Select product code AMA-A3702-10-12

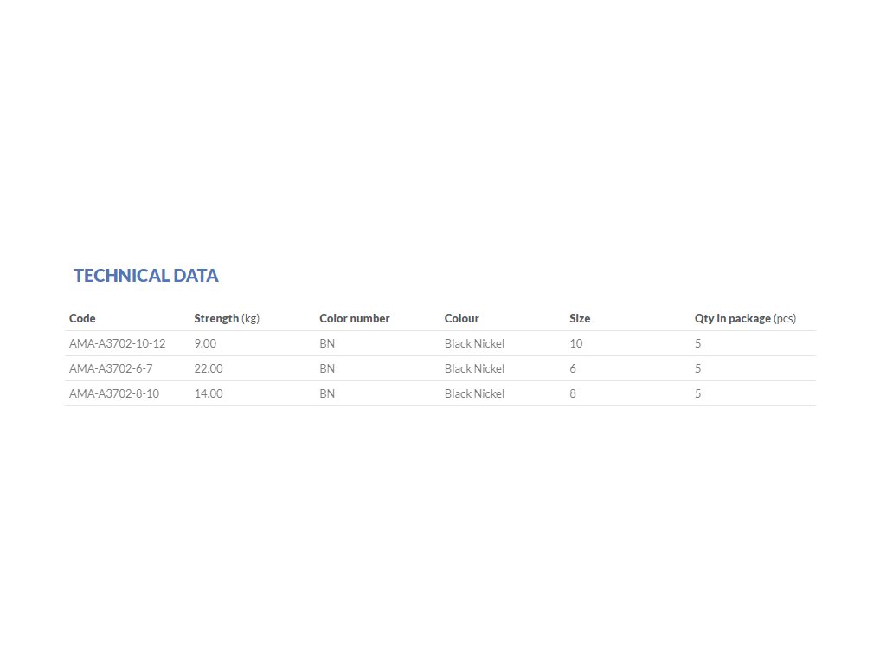click(x=118, y=343)
